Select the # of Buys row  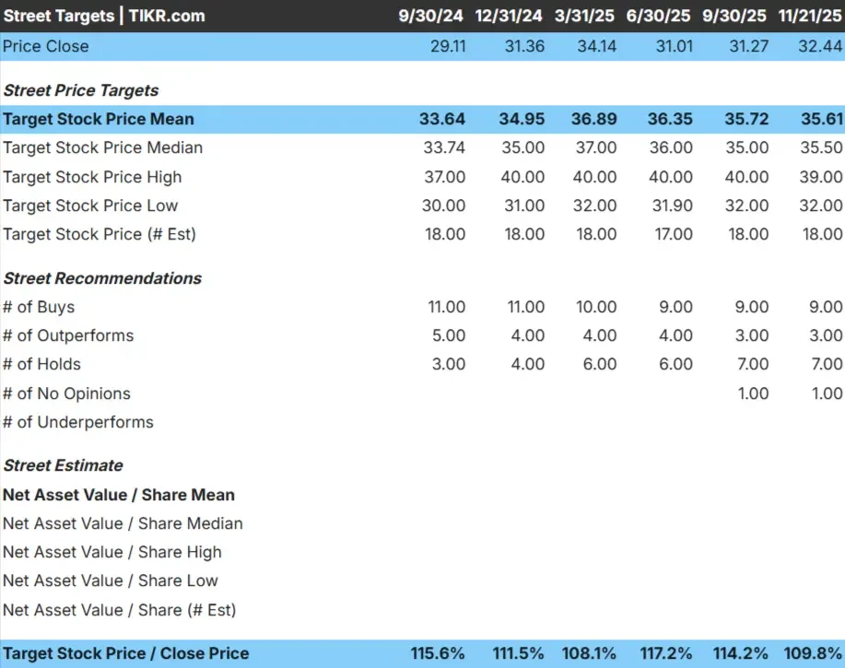(41, 307)
